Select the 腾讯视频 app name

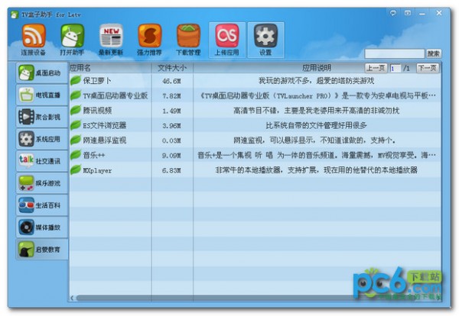pyautogui.click(x=97, y=111)
